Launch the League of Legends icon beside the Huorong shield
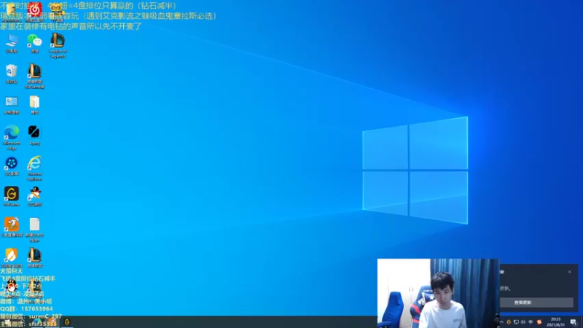 coord(34,257)
